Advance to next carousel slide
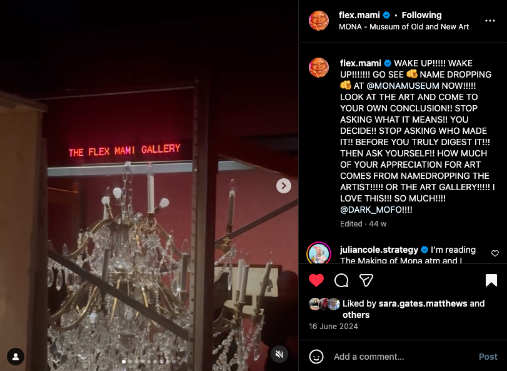The image size is (507, 371). point(284,186)
